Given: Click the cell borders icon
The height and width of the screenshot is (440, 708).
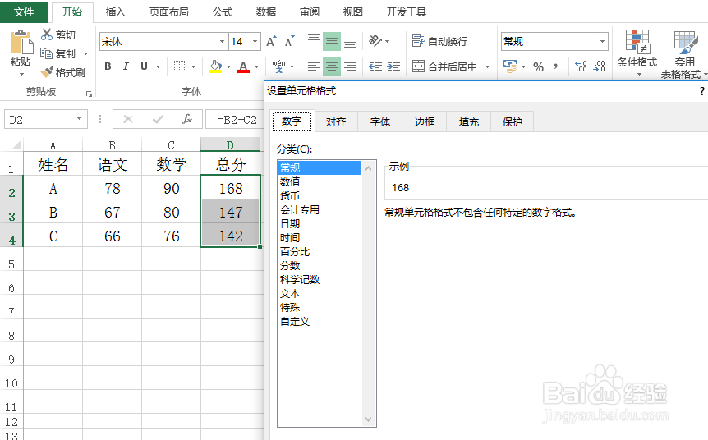Looking at the screenshot, I should point(179,66).
